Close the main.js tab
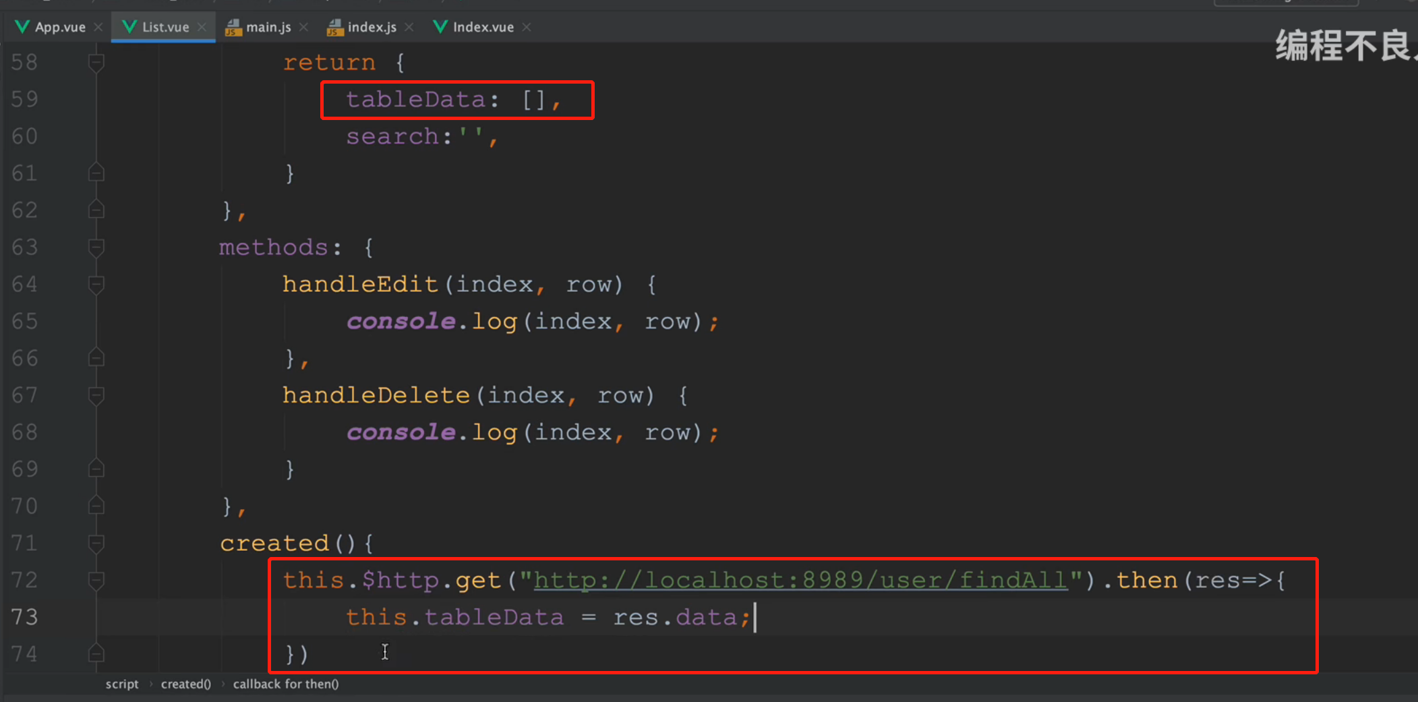 click(304, 27)
